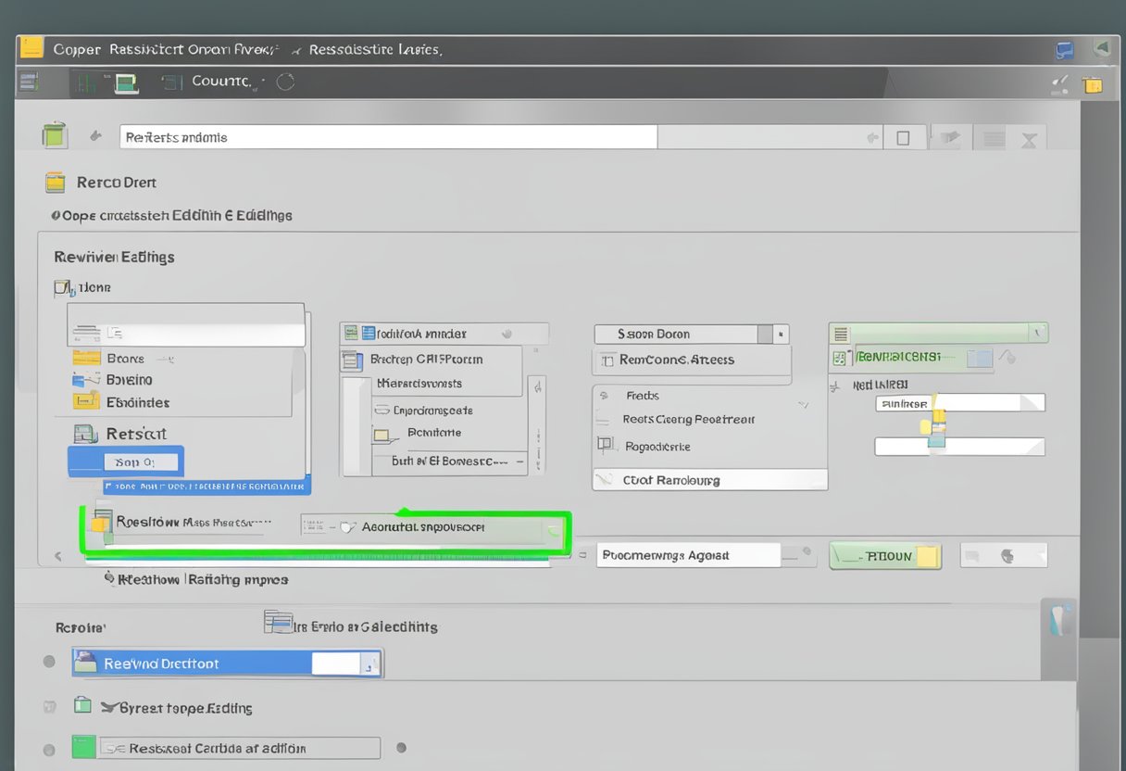Click the green monitor icon in toolbar
This screenshot has width=1126, height=771.
point(126,83)
